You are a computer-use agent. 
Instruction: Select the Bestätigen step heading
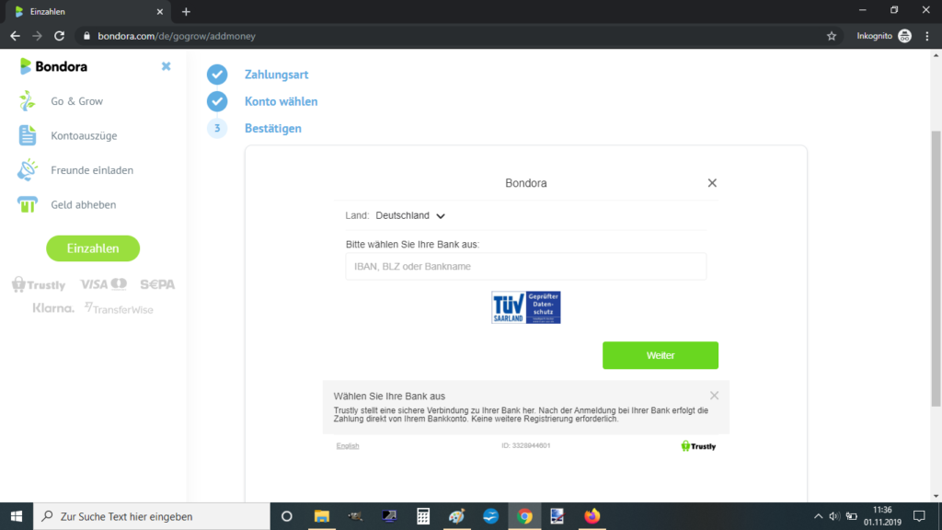(273, 129)
